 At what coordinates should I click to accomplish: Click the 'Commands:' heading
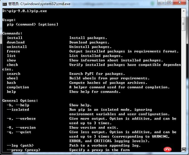pyautogui.click(x=12, y=33)
